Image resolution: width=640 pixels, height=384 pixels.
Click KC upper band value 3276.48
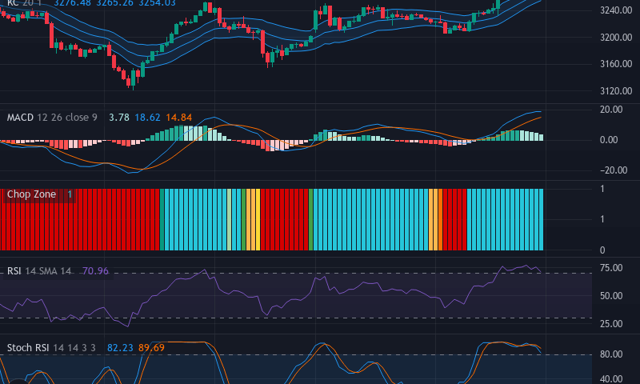point(72,3)
